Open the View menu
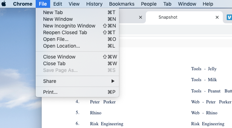The width and height of the screenshot is (232, 128). coord(74,4)
